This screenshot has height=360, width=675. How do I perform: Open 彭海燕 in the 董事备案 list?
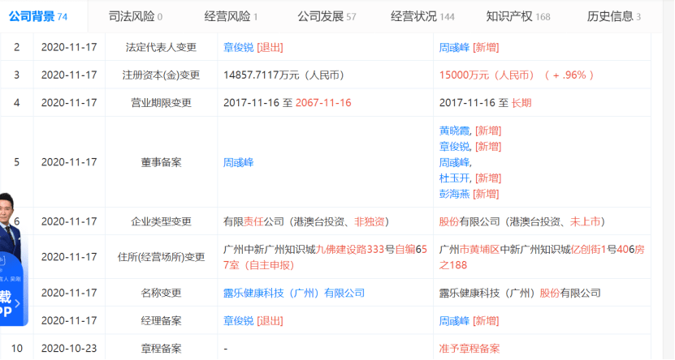click(454, 194)
